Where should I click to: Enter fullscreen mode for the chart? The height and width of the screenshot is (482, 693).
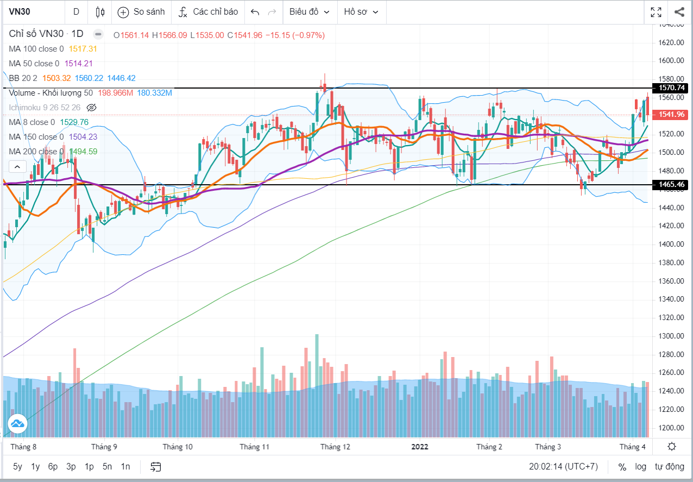point(656,12)
